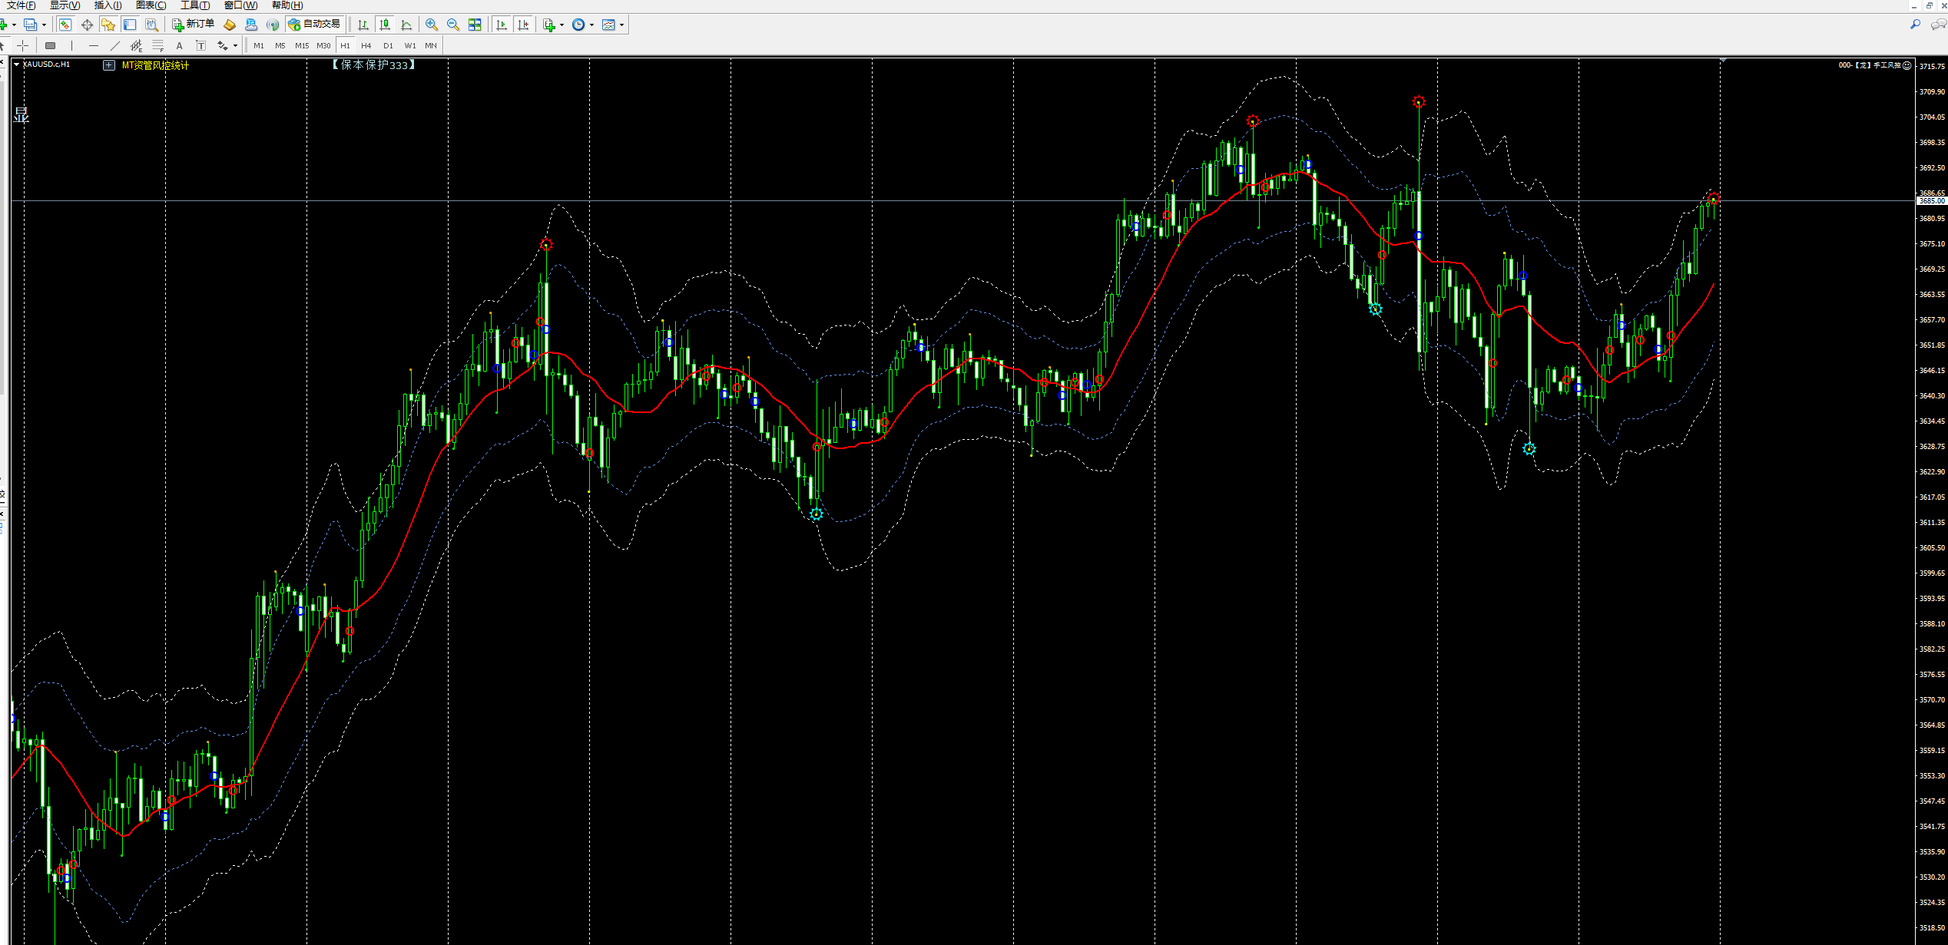Open the Data Window crosshair icon
The image size is (1948, 945).
pos(87,25)
